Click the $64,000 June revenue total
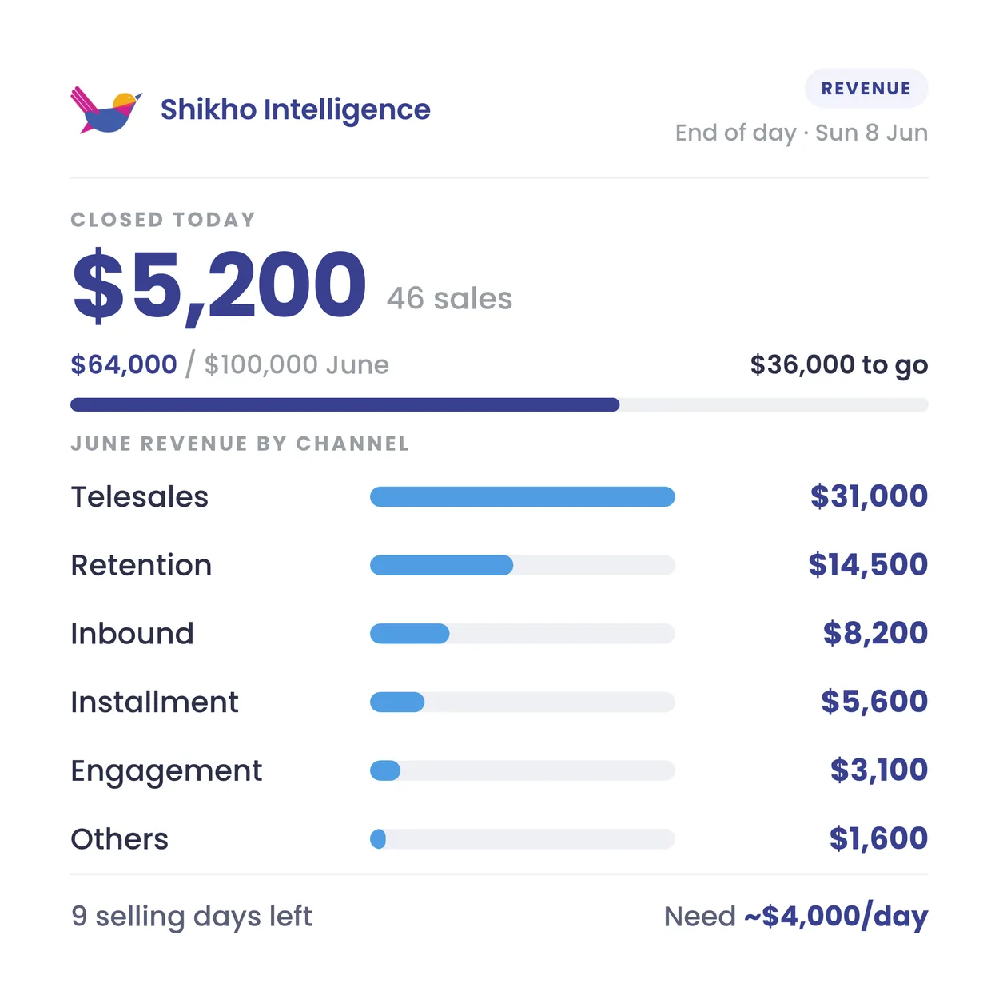999x999 pixels. (124, 364)
